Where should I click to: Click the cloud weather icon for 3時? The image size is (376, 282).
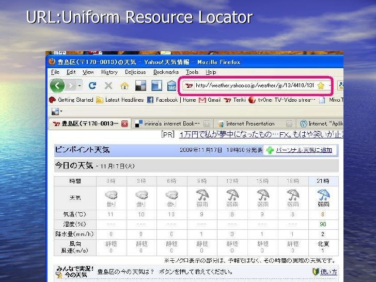pyautogui.click(x=142, y=195)
